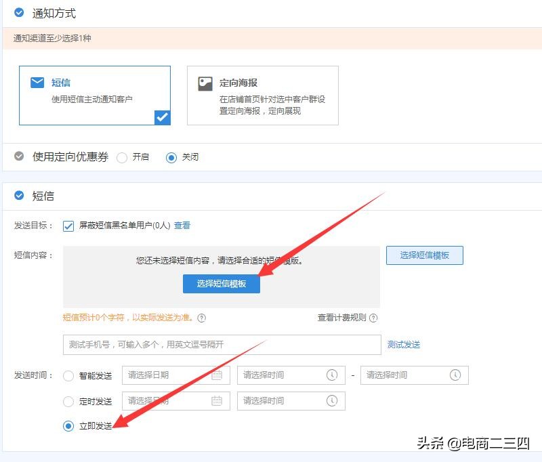Viewport: 542px width, 462px height.
Task: Click the envelope icon on the 短信 card
Action: click(x=37, y=82)
